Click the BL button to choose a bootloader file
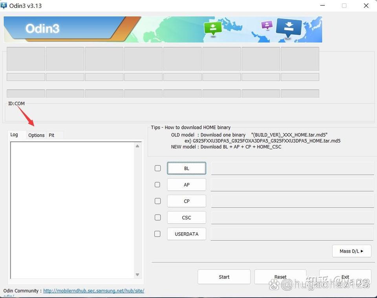Image resolution: width=377 pixels, height=298 pixels. (186, 168)
